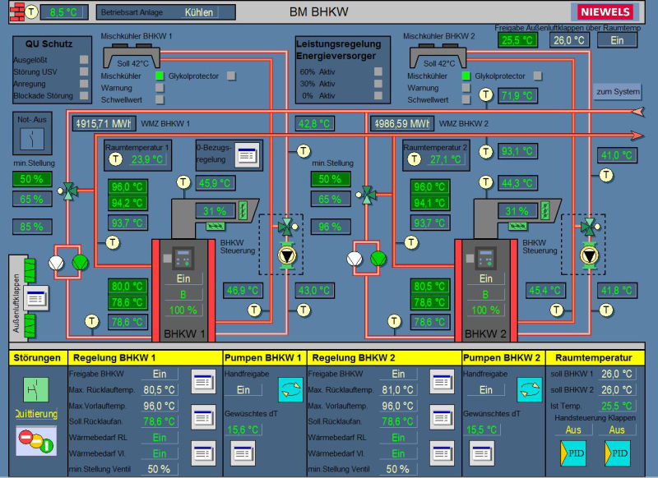
Task: Toggle Glykolprotector box for Mischkühler BHKW 1
Action: 232,76
